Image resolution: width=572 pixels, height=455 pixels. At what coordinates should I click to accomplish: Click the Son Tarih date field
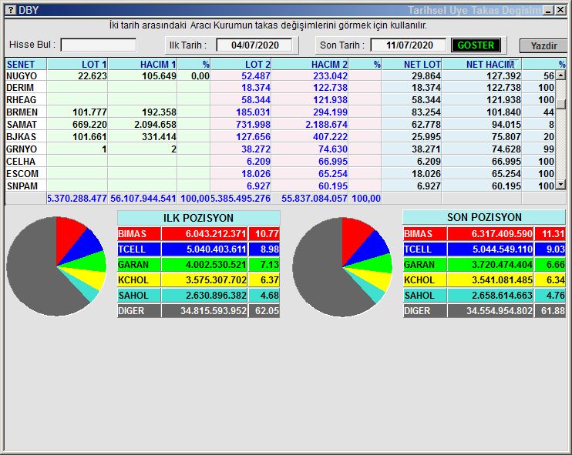click(x=409, y=45)
